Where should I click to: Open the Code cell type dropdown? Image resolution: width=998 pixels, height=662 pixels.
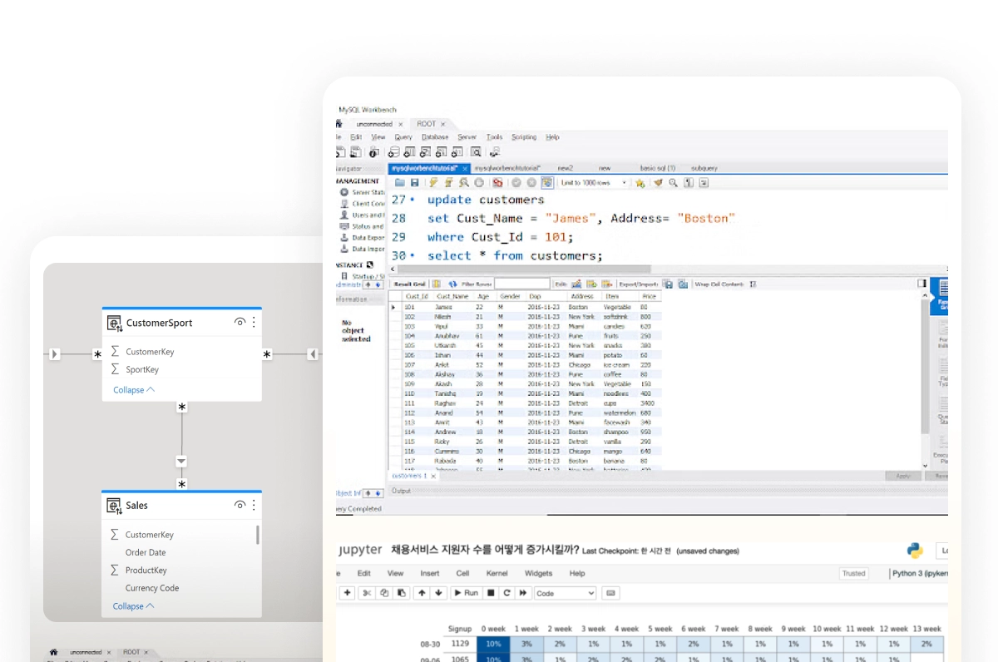pyautogui.click(x=566, y=593)
